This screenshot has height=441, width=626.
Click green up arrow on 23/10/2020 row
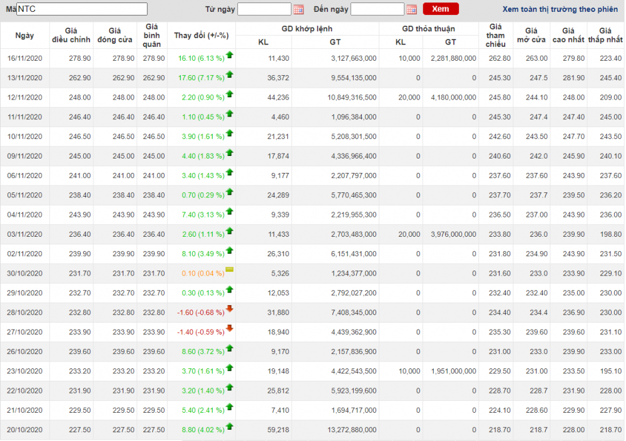pos(230,368)
